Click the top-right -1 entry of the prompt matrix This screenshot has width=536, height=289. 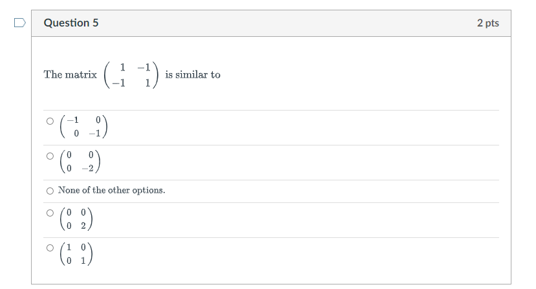coord(144,67)
